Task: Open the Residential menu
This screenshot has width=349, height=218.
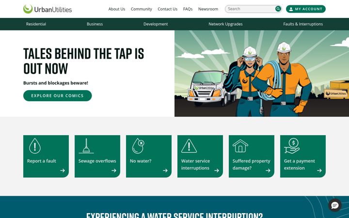Action: (x=36, y=24)
